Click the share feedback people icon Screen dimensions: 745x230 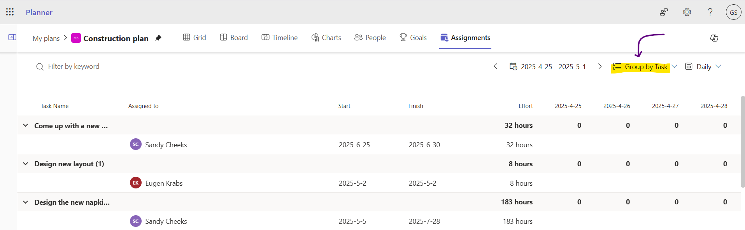click(664, 12)
